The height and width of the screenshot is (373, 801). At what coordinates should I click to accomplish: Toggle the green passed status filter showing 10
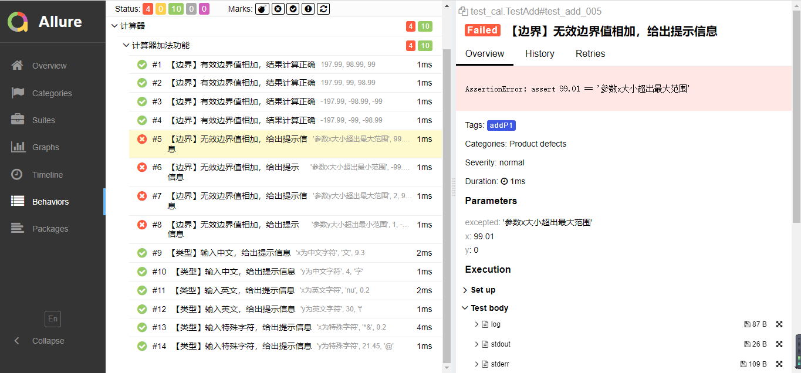click(175, 9)
